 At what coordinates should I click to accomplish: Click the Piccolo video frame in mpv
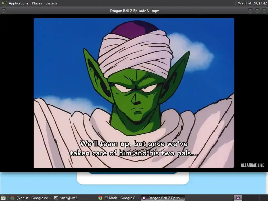(134, 93)
